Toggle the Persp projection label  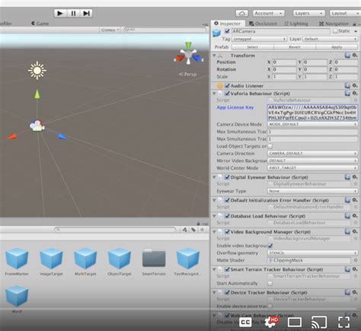point(187,75)
